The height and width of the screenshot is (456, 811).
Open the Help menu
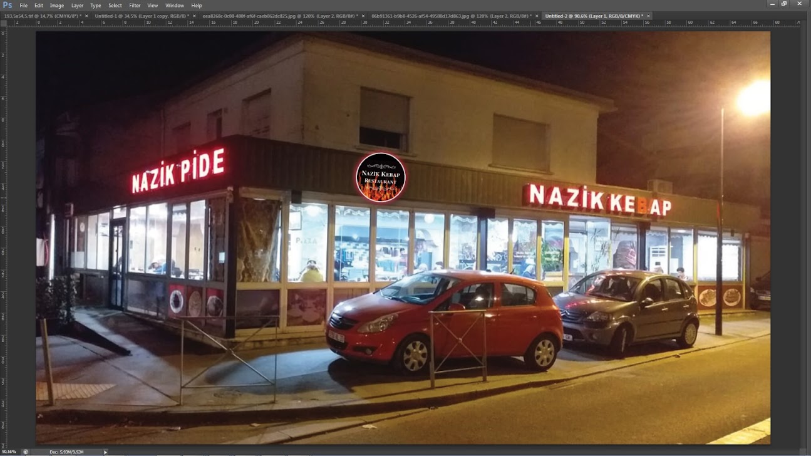pos(197,6)
